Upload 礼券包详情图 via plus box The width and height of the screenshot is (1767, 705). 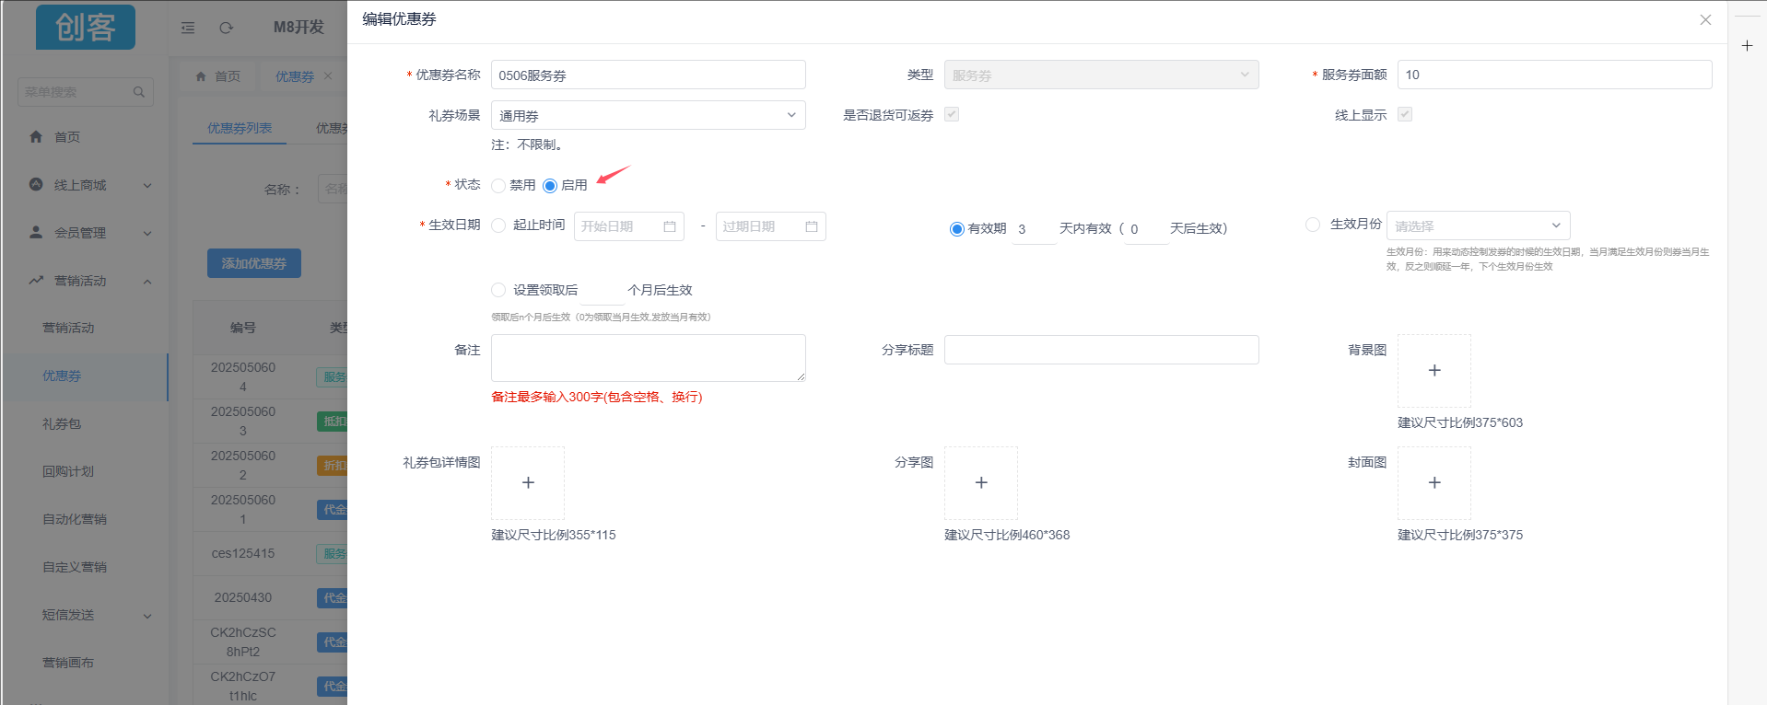(528, 482)
